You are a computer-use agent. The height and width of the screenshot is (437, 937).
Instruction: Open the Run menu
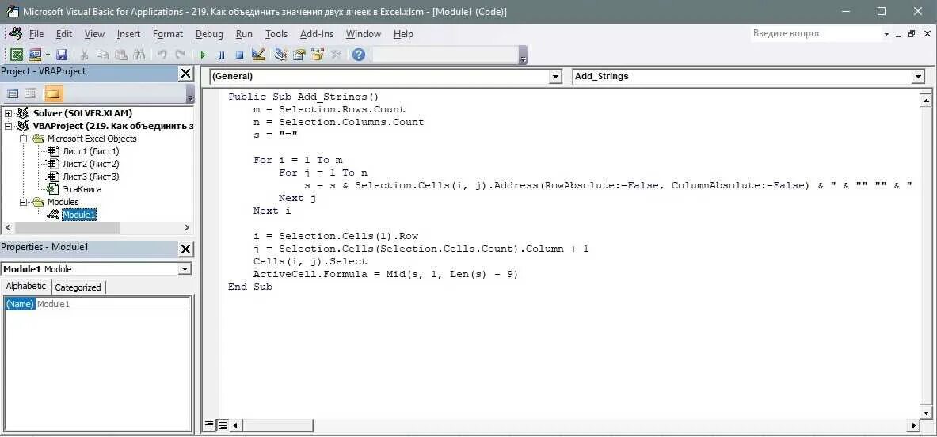(245, 34)
